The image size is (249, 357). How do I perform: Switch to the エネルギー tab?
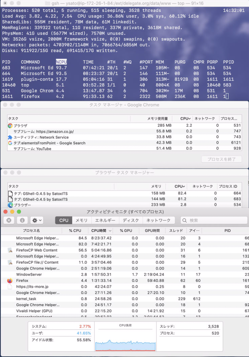105,220
